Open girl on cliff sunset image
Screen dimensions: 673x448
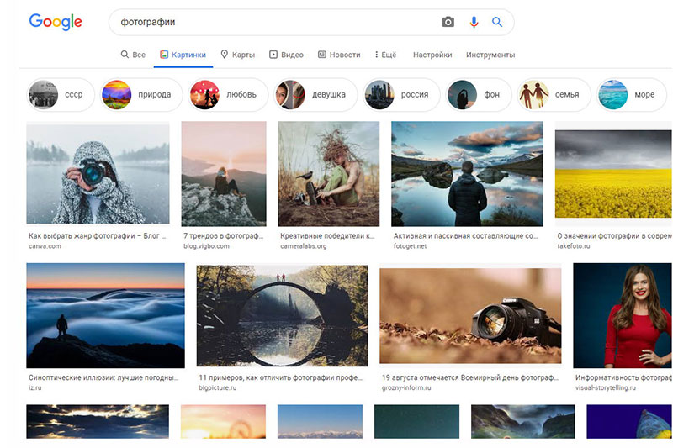(x=224, y=174)
